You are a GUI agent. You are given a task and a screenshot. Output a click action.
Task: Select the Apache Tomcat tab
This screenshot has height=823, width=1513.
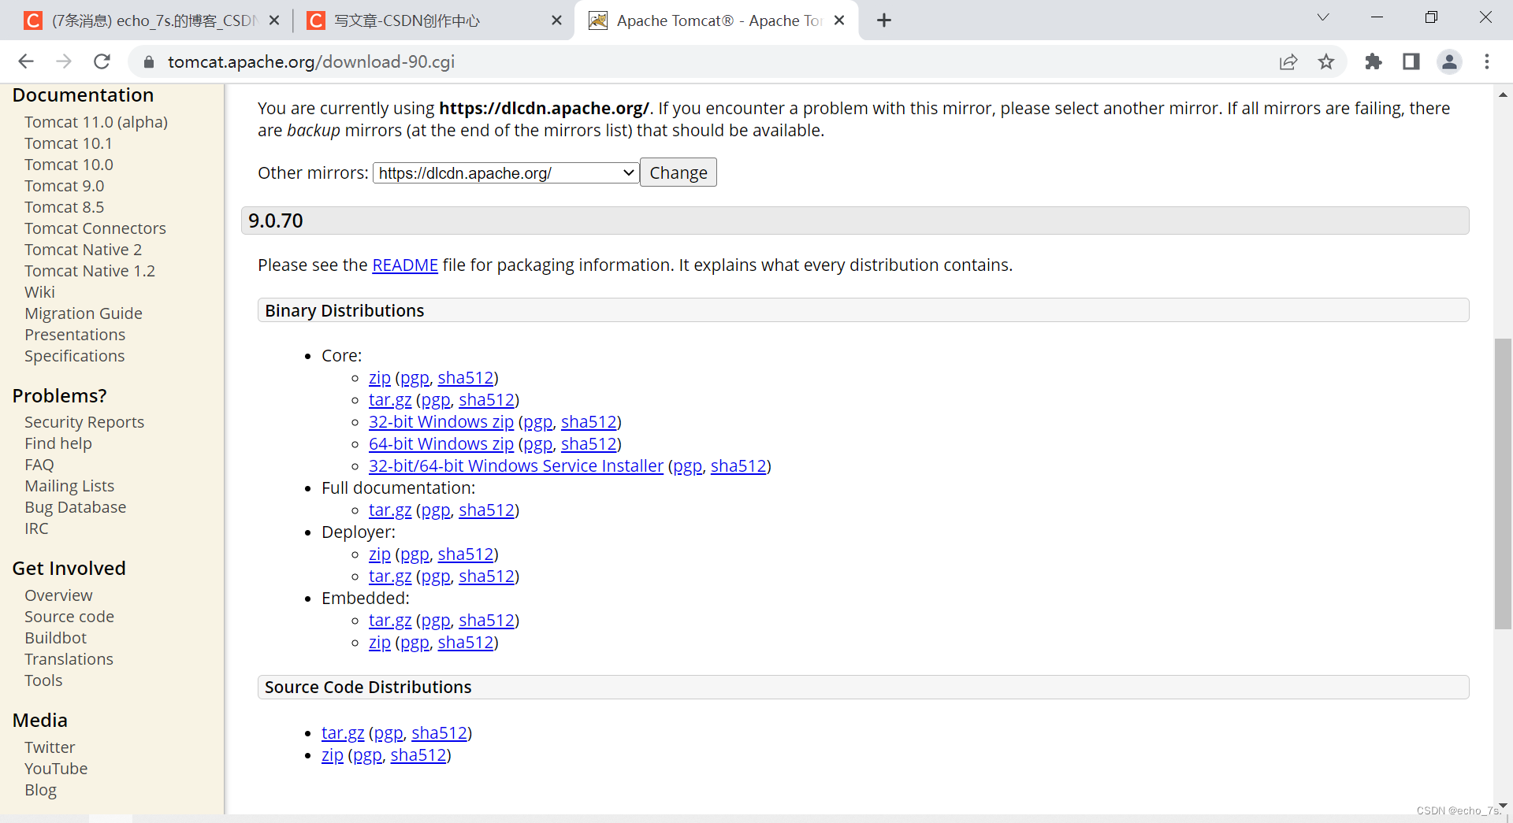[x=717, y=20]
